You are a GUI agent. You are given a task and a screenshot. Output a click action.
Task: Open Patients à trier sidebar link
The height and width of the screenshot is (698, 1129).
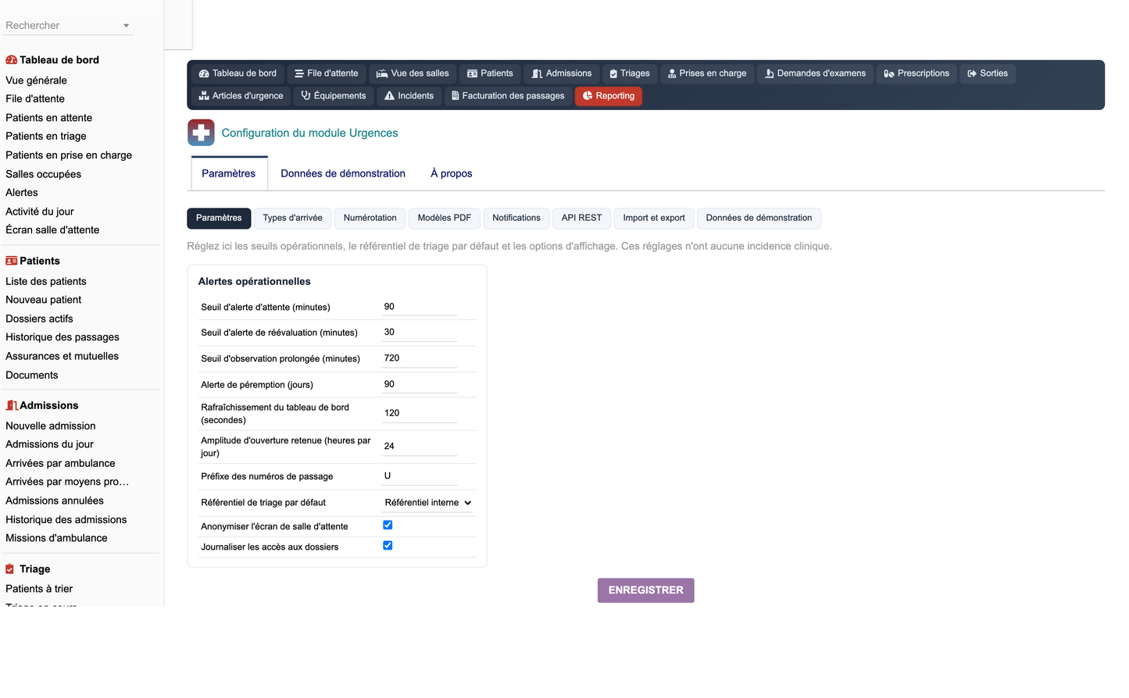pos(39,589)
